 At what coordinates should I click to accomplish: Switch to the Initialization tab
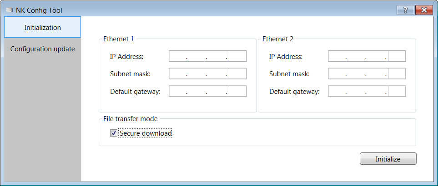click(42, 27)
